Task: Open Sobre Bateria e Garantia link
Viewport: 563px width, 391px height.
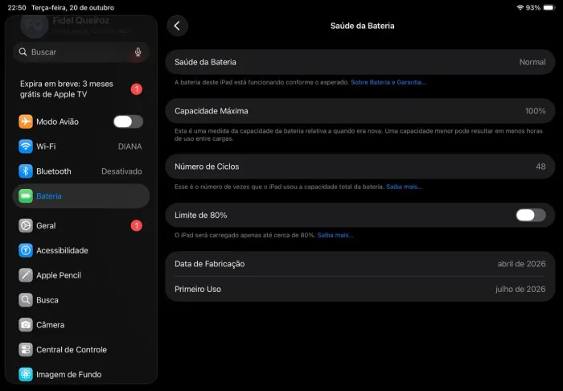Action: click(x=388, y=82)
